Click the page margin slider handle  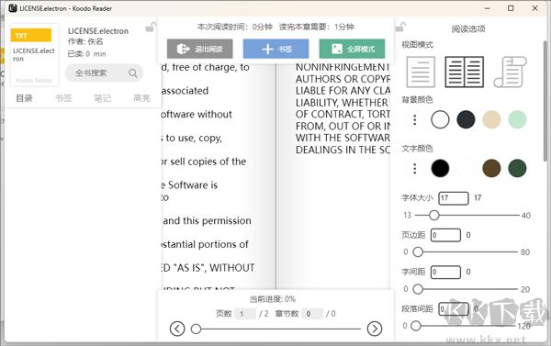(x=418, y=251)
